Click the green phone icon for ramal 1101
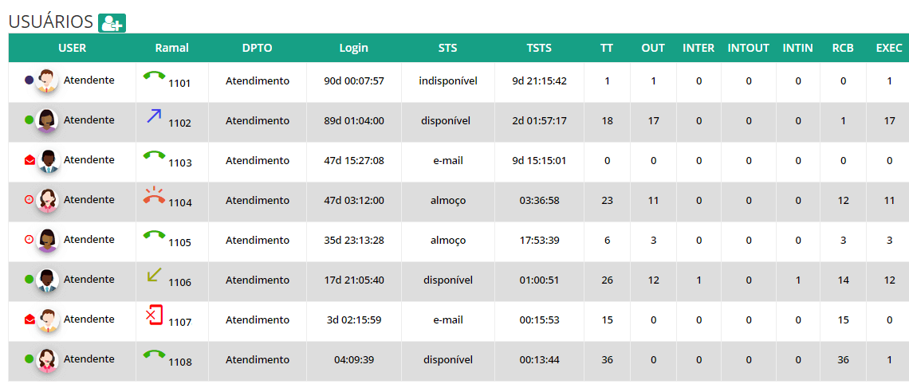This screenshot has height=388, width=909. 154,76
